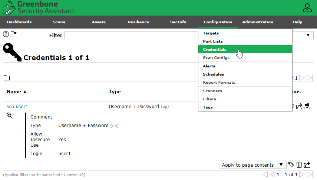317x180 pixels.
Task: Select Credentials menu entry
Action: [245, 49]
